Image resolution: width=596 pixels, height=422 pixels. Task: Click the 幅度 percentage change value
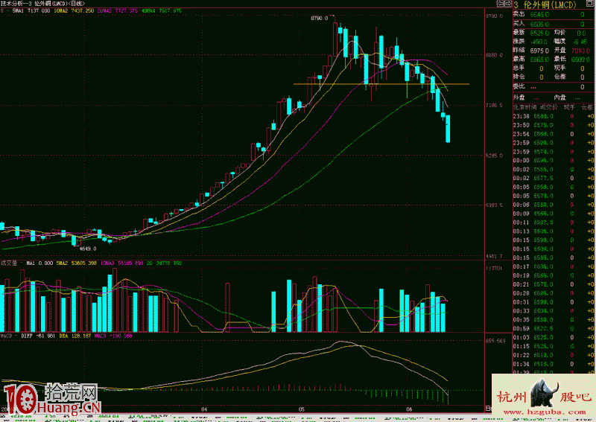tap(580, 42)
